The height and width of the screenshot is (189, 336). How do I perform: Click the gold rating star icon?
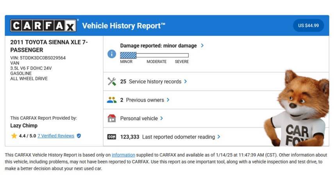[x=14, y=136]
